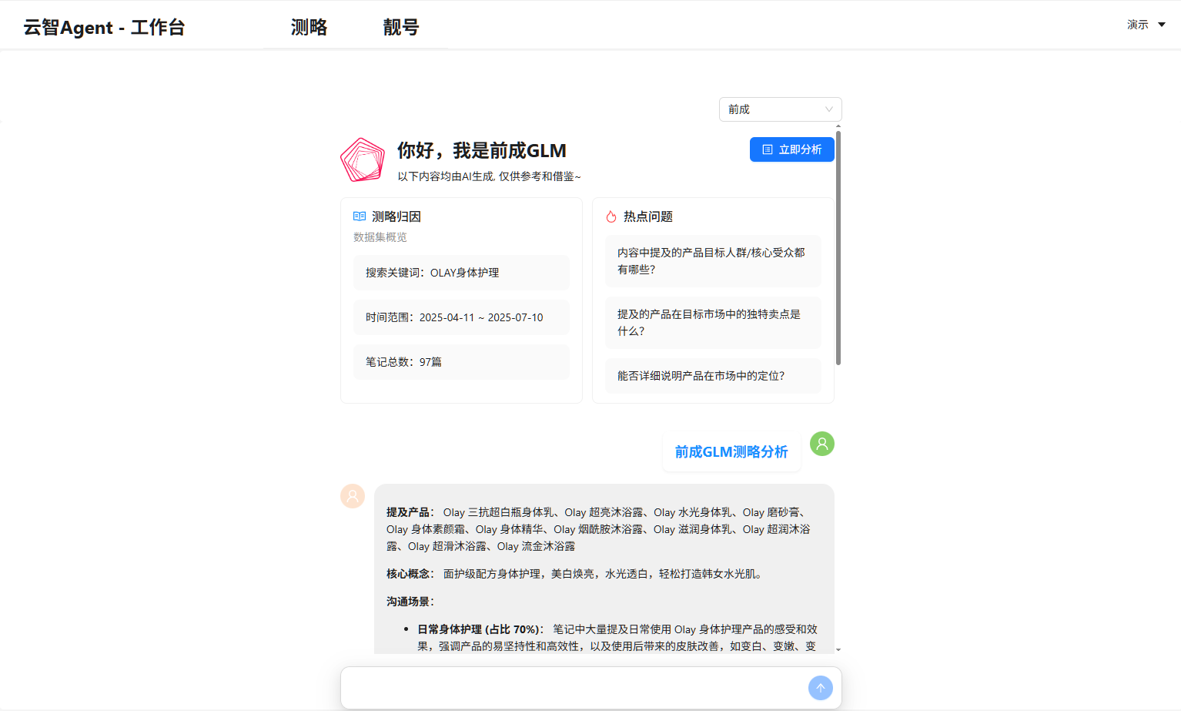Click the 热点问题 flame icon
This screenshot has width=1181, height=711.
611,216
